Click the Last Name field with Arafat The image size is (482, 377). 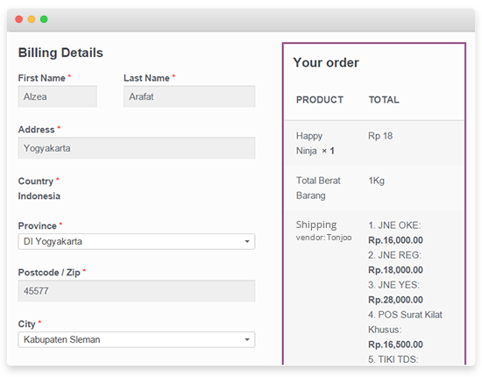(x=189, y=96)
